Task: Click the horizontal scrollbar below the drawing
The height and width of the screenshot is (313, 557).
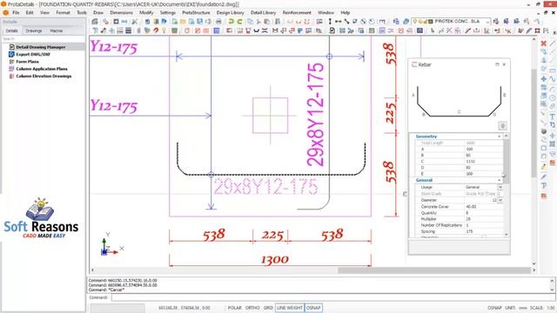Action: point(433,270)
